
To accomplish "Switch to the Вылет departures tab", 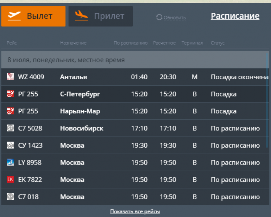I will point(33,16).
